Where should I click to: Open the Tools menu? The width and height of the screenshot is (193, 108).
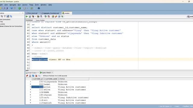point(37,5)
